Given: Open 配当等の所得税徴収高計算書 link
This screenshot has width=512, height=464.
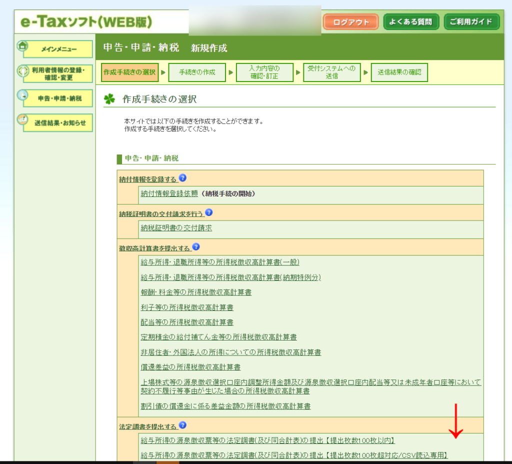Looking at the screenshot, I should (x=187, y=322).
